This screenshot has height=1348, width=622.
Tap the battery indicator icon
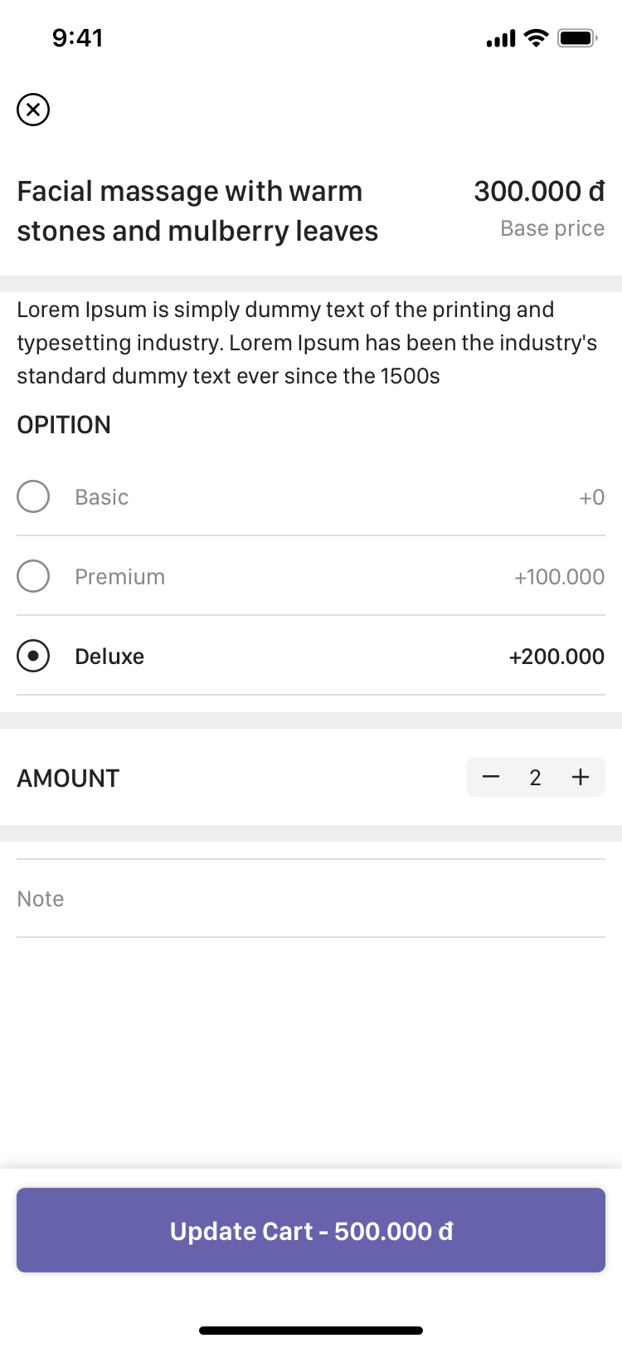tap(577, 38)
